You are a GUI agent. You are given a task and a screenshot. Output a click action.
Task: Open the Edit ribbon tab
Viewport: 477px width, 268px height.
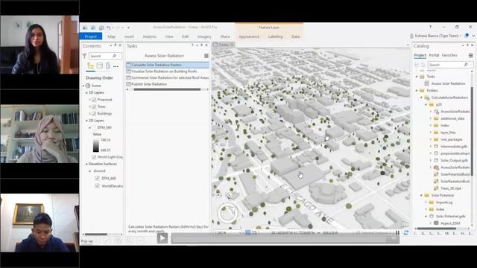click(x=186, y=36)
